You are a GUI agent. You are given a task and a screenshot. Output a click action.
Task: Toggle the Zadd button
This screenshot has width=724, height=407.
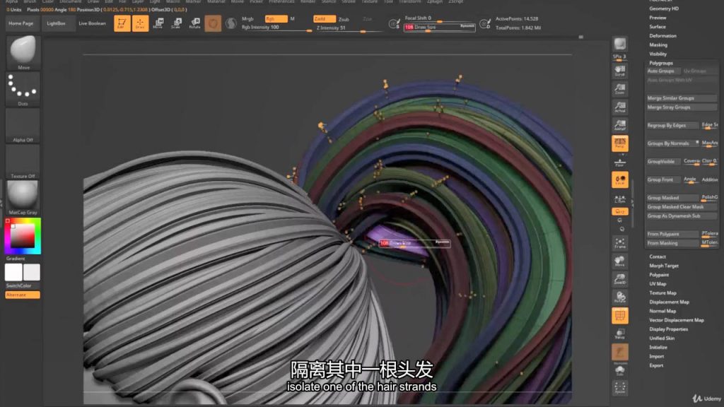[324, 19]
